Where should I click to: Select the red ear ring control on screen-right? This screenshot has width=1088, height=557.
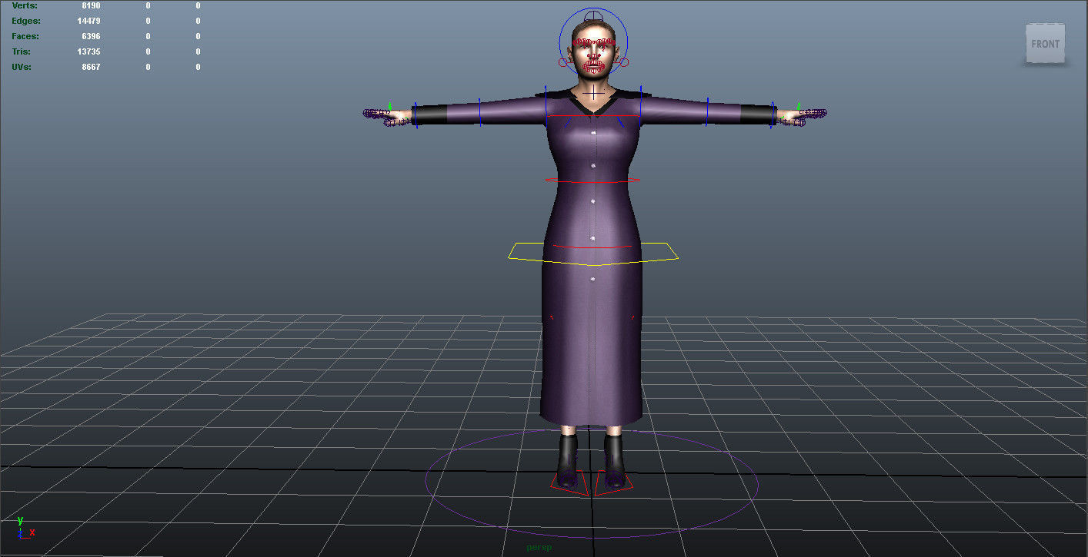pos(626,62)
